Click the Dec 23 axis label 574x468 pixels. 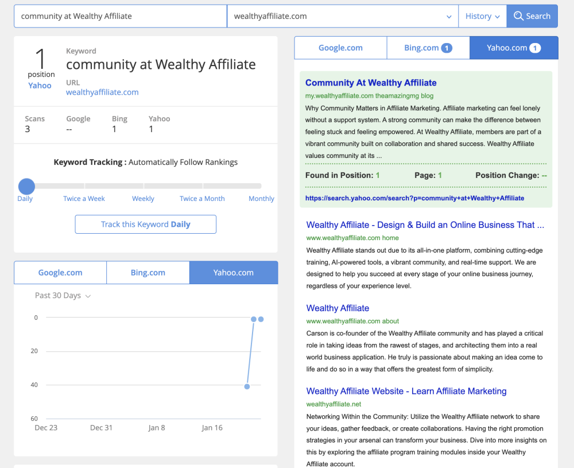(x=46, y=428)
